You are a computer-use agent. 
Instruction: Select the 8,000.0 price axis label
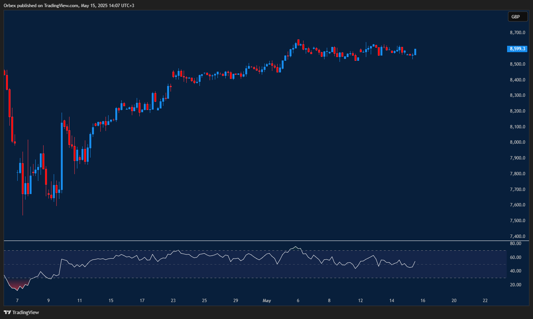click(517, 142)
